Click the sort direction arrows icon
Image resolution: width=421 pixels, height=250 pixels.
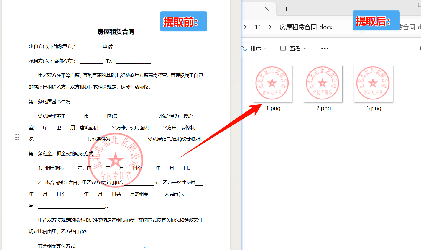[x=244, y=48]
